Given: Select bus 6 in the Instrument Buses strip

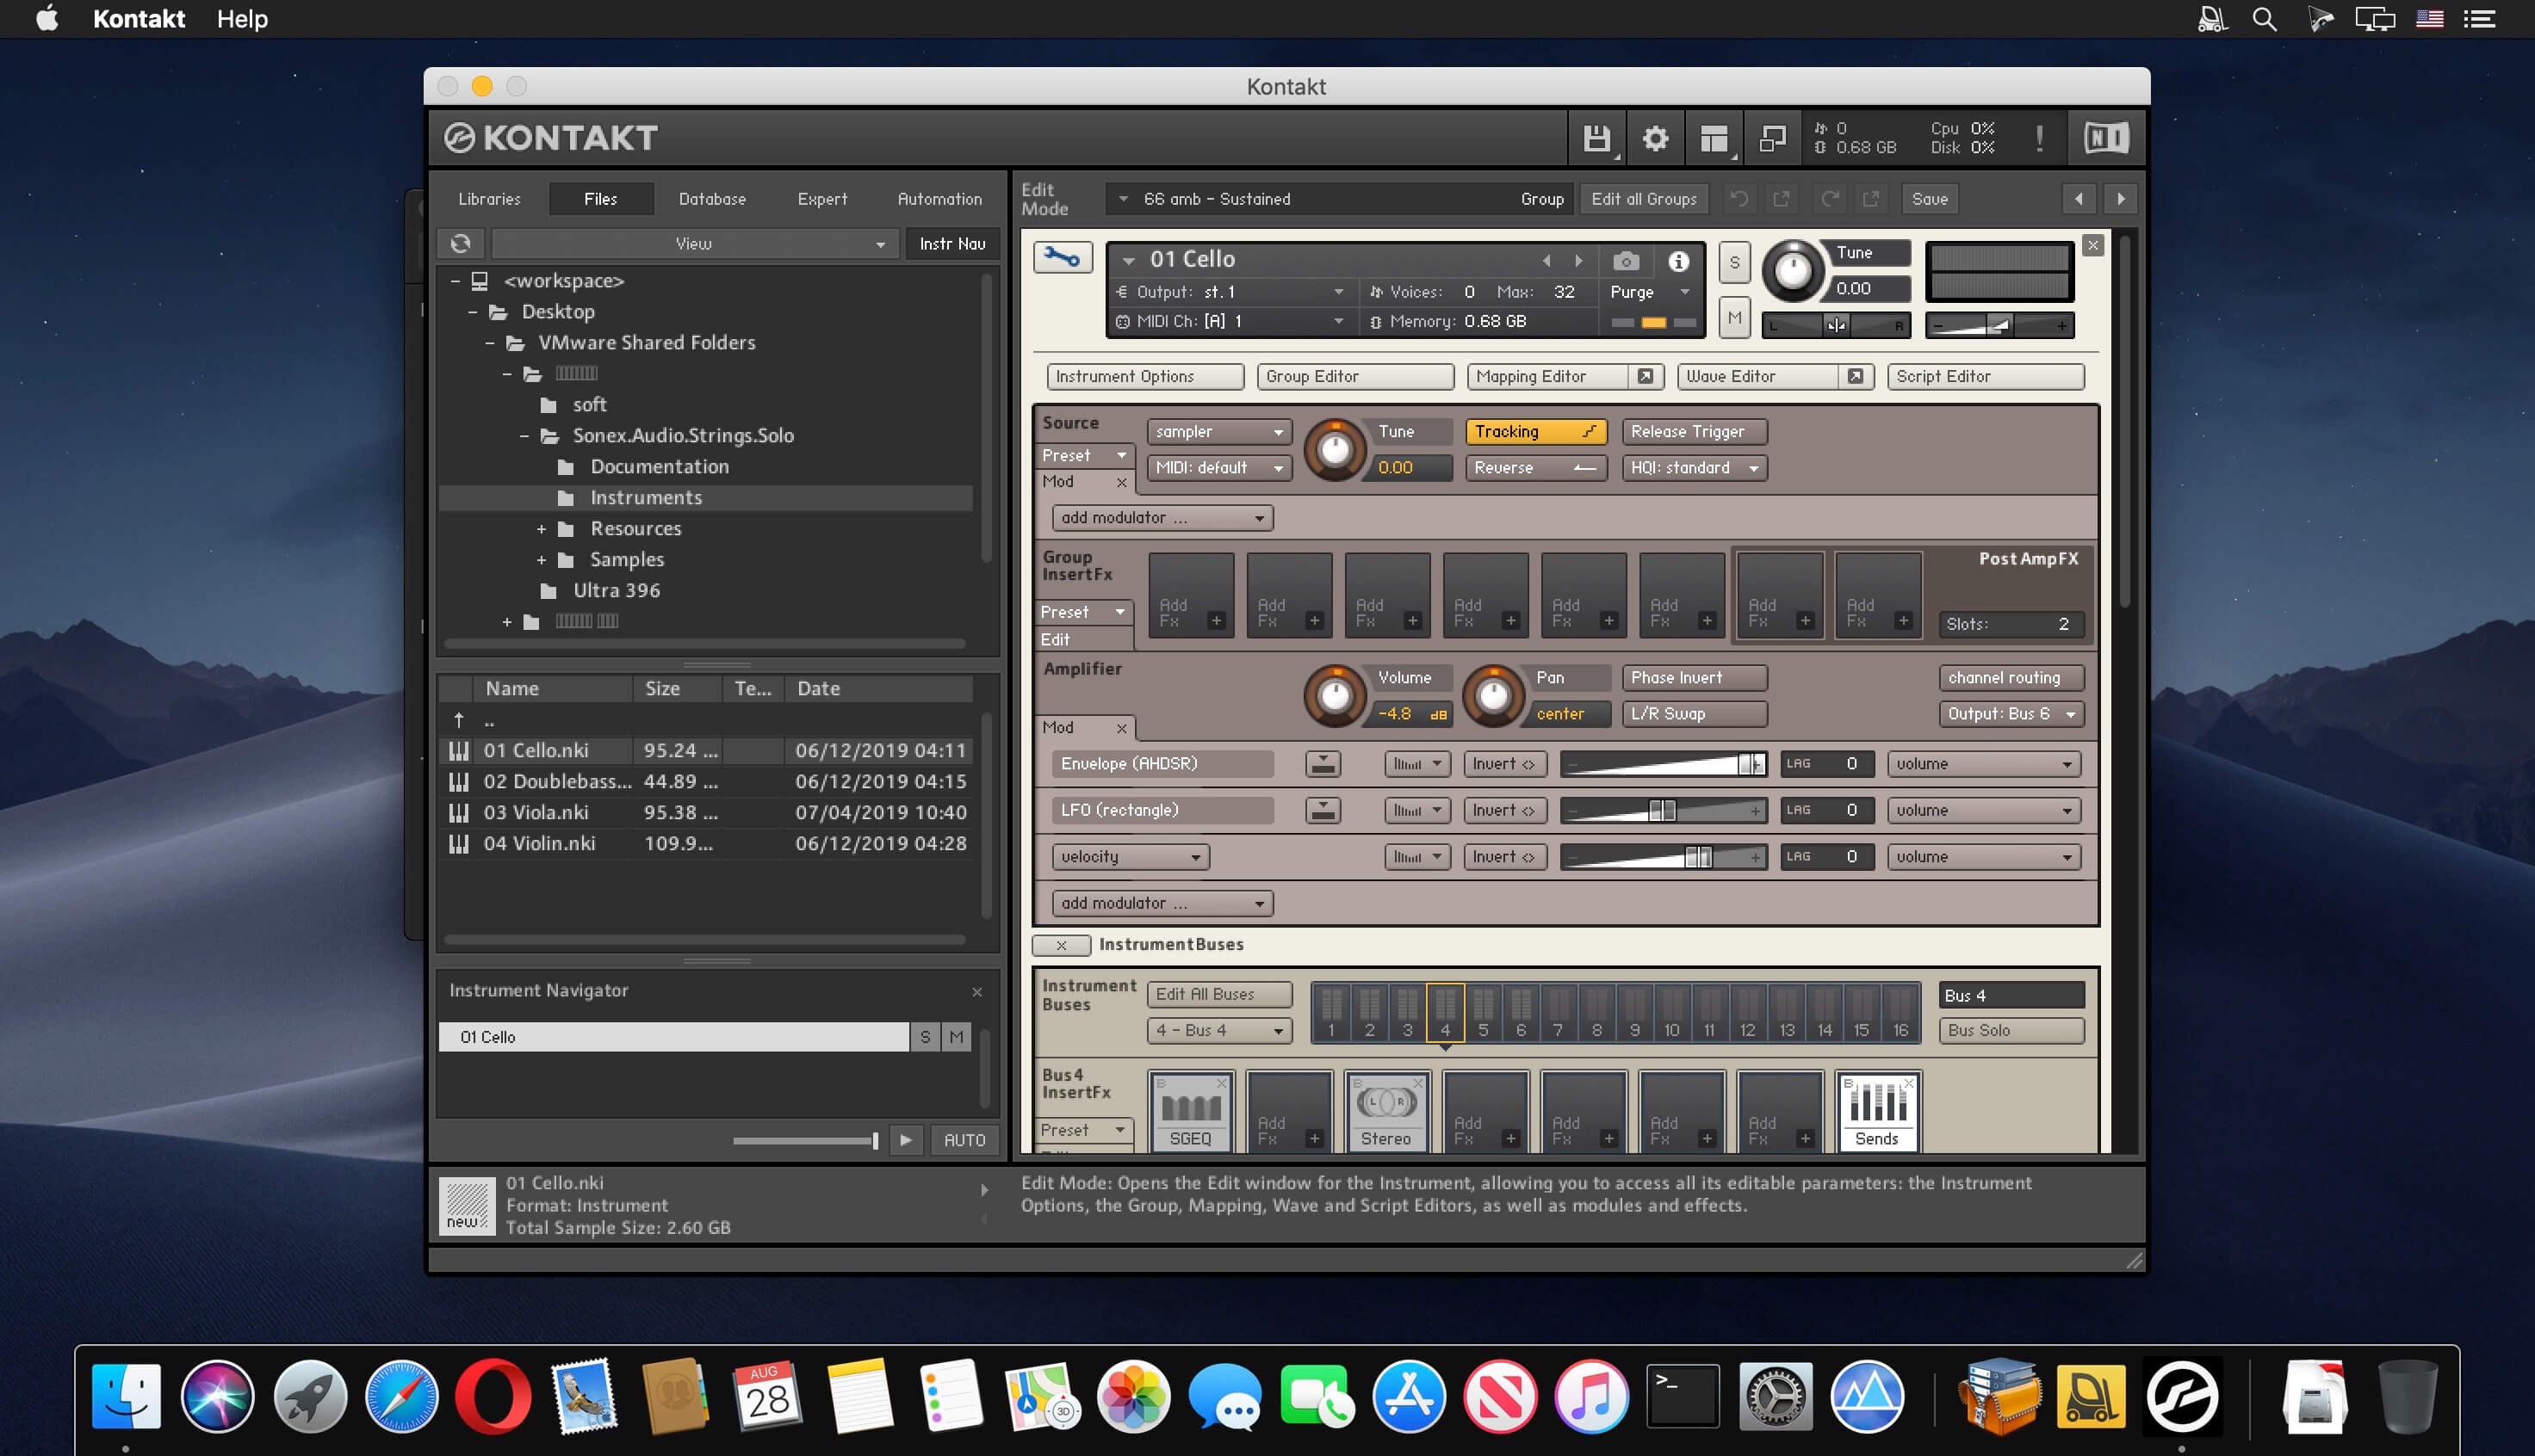Looking at the screenshot, I should [x=1521, y=1013].
